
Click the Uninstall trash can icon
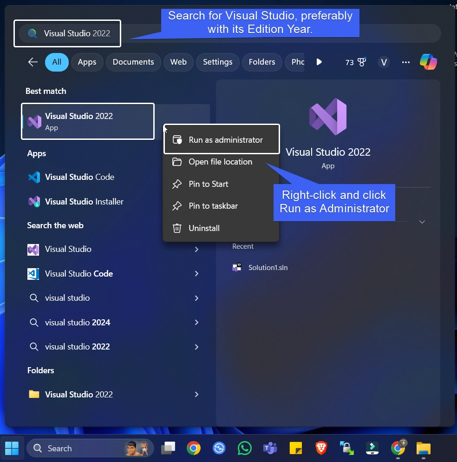pos(177,228)
